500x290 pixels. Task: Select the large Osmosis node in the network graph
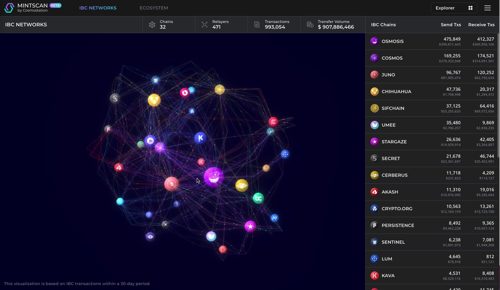point(213,177)
